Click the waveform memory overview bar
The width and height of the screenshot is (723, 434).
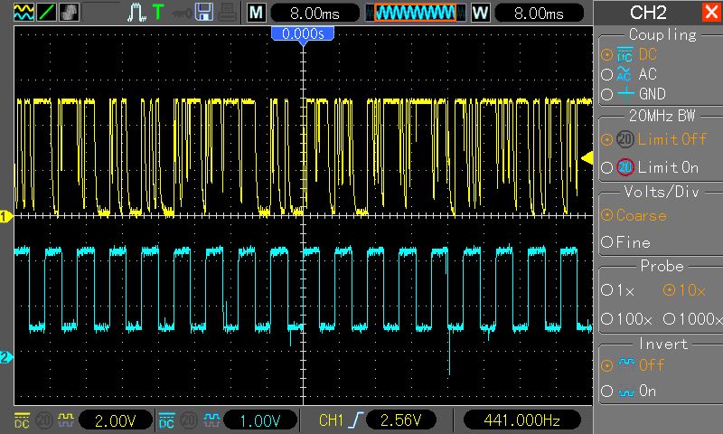416,13
